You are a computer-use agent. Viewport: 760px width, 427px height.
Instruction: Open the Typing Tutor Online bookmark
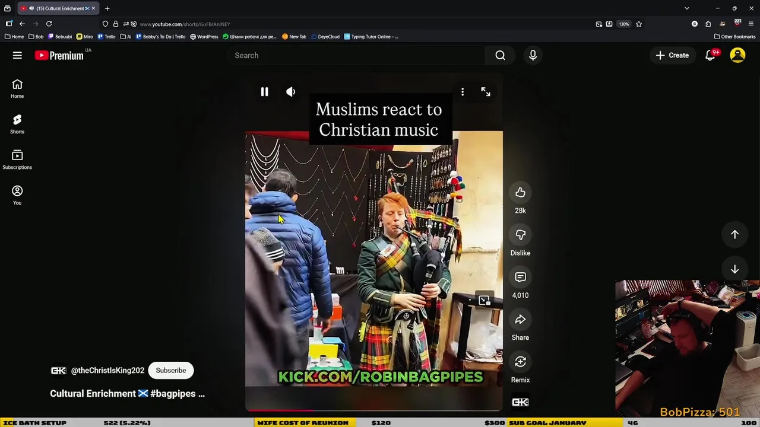coord(371,37)
